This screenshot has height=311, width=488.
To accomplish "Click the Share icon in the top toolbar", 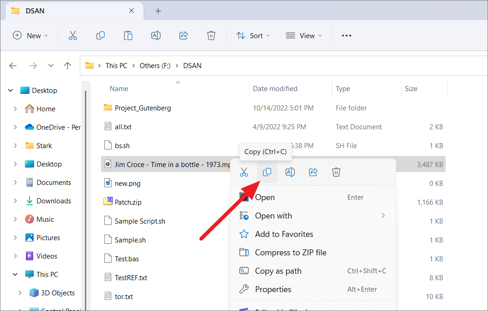I will [184, 36].
